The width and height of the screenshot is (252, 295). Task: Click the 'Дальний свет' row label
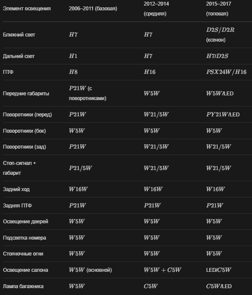coord(19,56)
